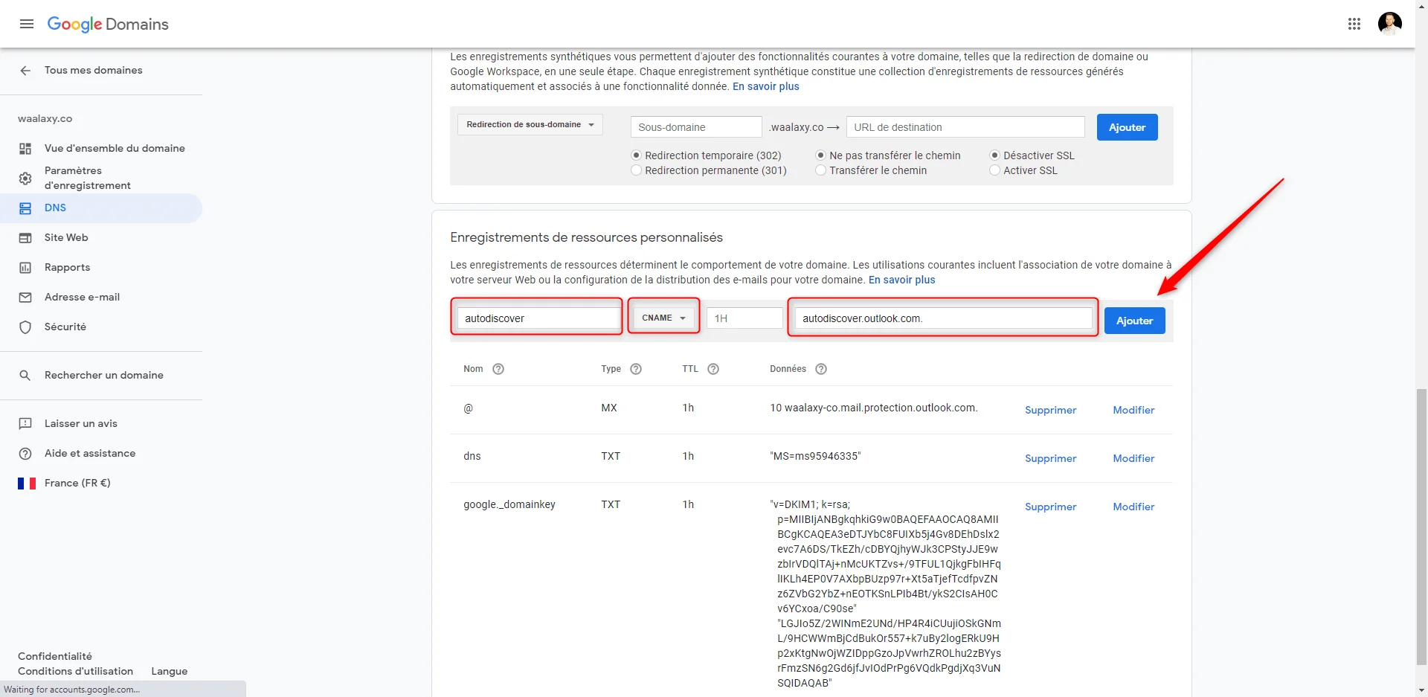Click the Sécurité shield icon
The image size is (1428, 697).
point(25,327)
